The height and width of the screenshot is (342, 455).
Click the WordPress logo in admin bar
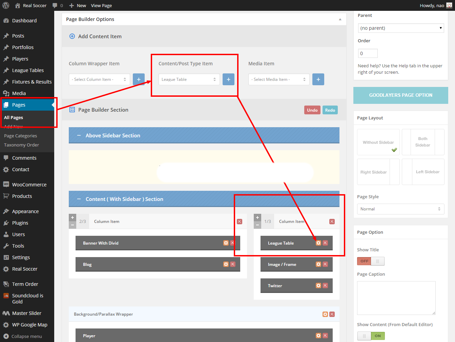[6, 5]
